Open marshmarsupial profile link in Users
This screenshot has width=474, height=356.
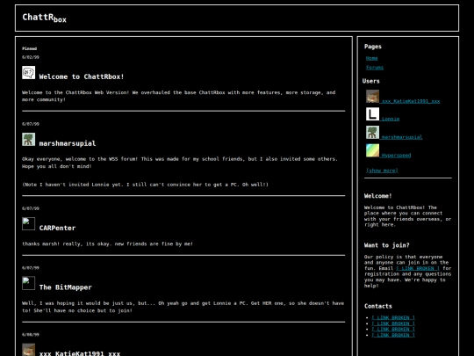pyautogui.click(x=401, y=137)
